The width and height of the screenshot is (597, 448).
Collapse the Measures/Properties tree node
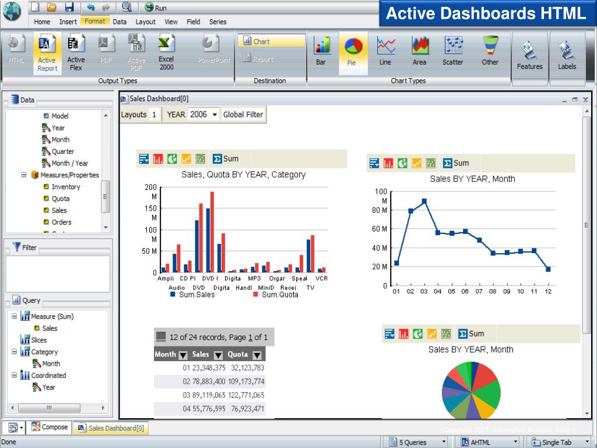pyautogui.click(x=24, y=174)
